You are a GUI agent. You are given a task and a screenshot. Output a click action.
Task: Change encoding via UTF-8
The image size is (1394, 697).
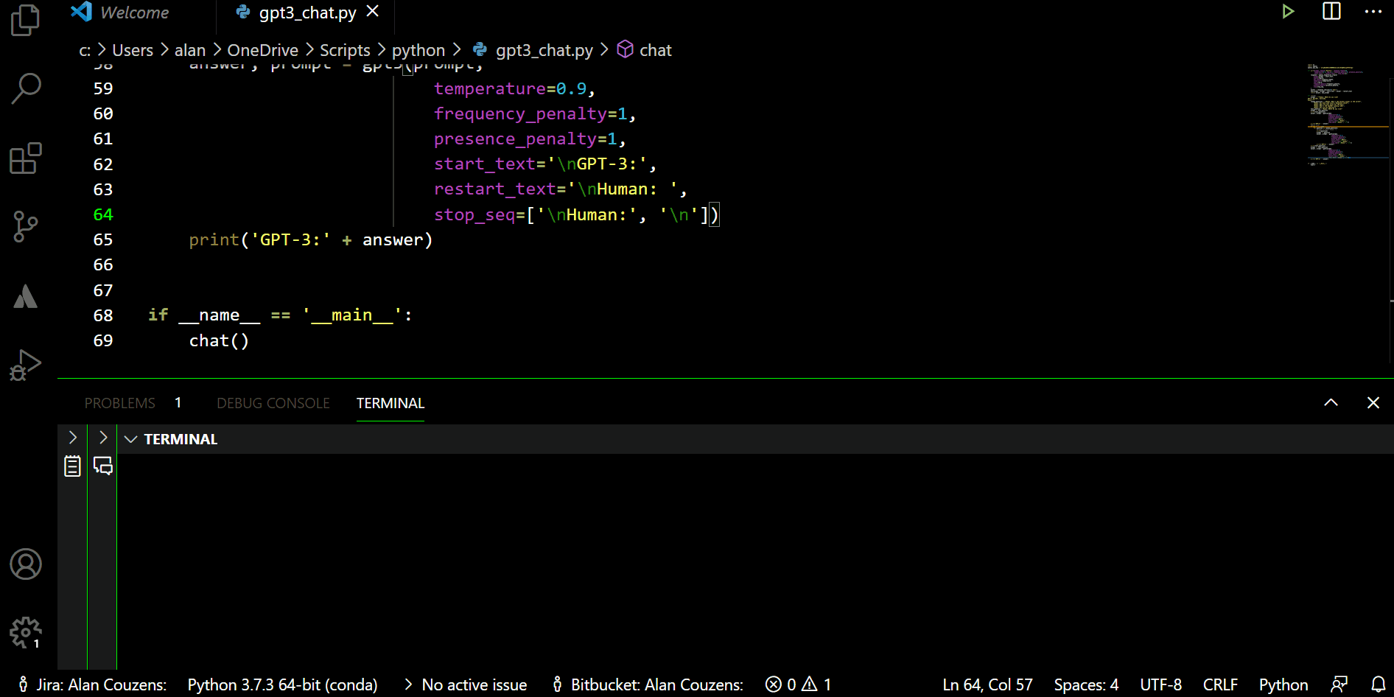[x=1161, y=684]
